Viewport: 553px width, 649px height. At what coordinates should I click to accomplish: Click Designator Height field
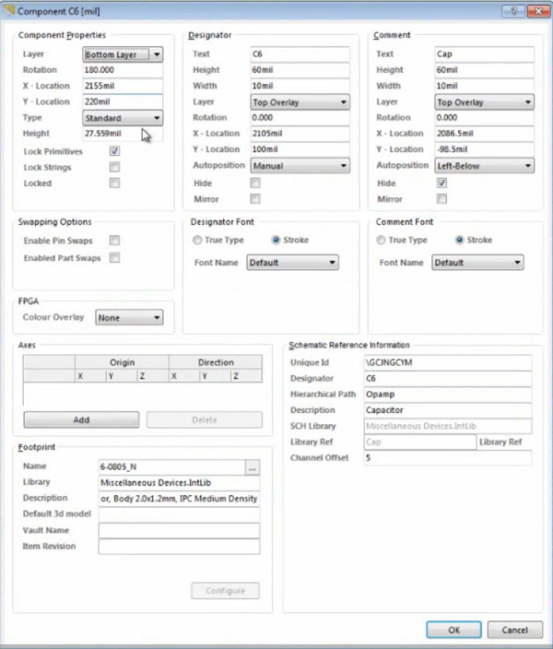point(300,70)
